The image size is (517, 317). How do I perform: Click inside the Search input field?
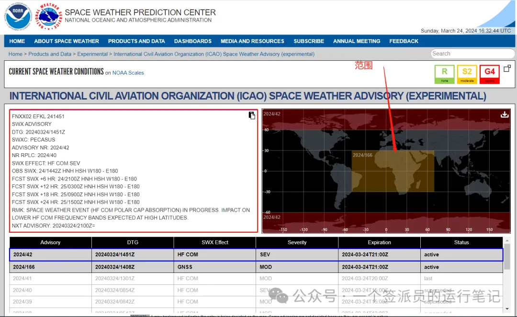tap(472, 53)
